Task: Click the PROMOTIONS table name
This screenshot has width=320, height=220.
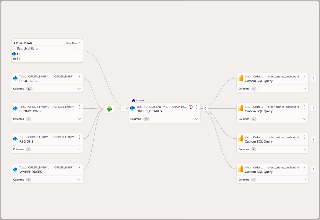Action: [x=30, y=111]
